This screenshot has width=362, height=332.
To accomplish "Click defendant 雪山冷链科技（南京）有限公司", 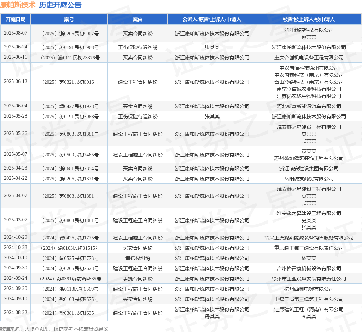I will pyautogui.click(x=309, y=82).
